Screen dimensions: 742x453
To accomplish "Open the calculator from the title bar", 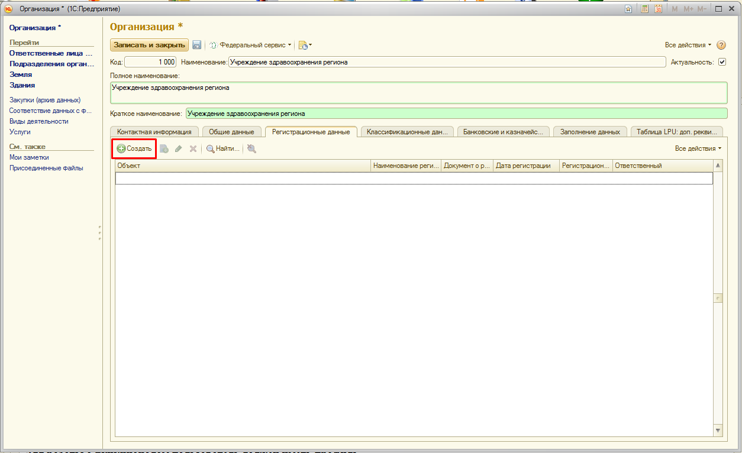I will [x=644, y=9].
